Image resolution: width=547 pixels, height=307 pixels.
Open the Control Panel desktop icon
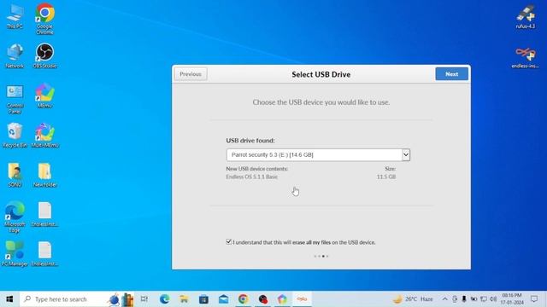tap(15, 99)
